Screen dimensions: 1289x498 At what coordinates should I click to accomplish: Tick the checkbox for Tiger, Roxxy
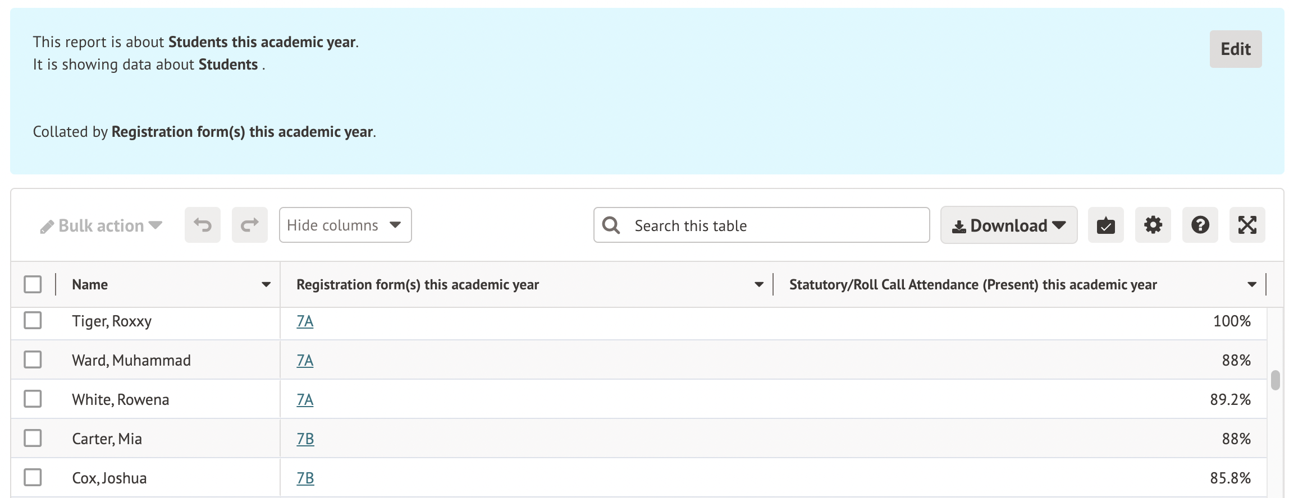(33, 321)
